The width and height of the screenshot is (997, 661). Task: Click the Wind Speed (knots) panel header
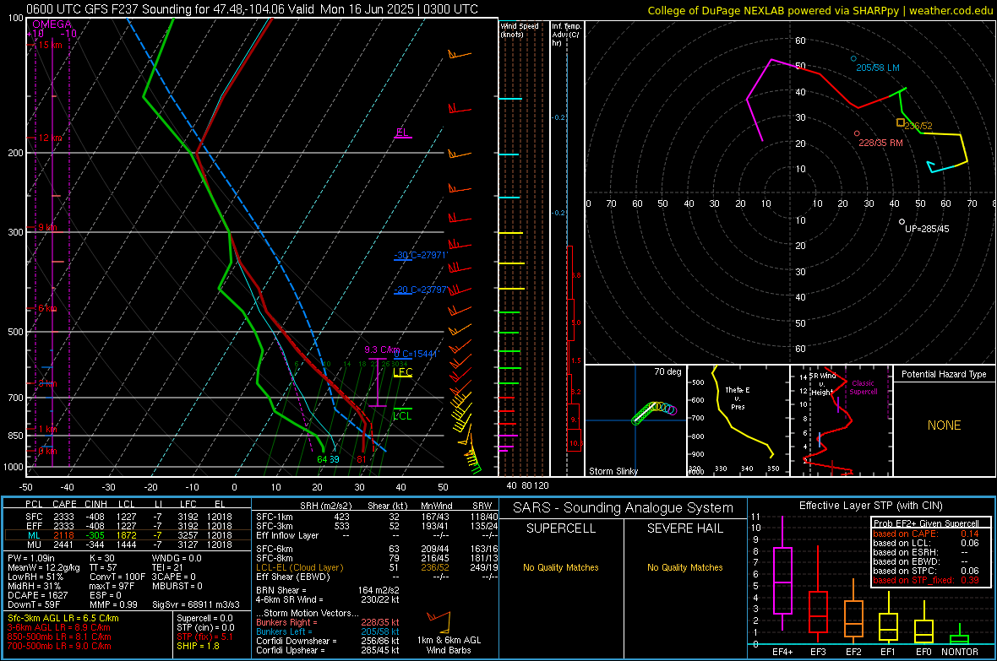point(520,30)
